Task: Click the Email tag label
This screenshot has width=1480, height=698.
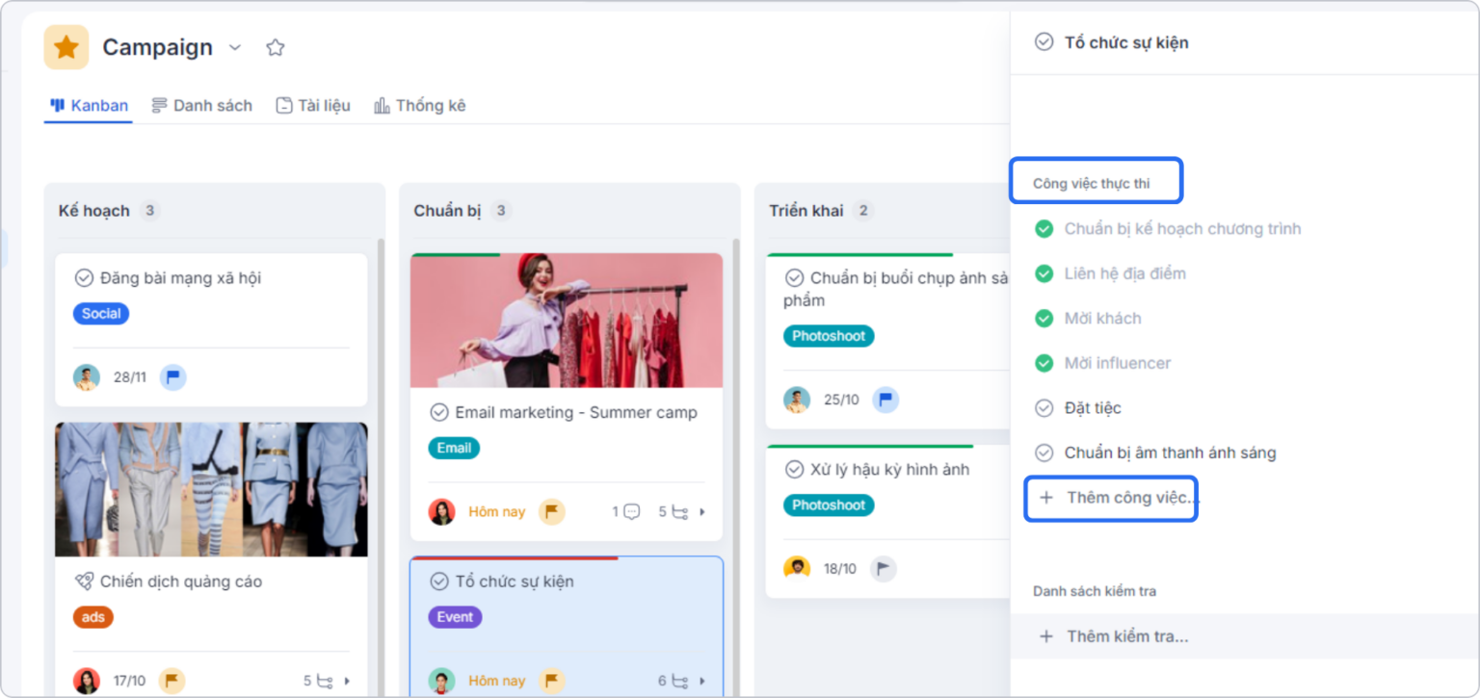Action: tap(454, 448)
